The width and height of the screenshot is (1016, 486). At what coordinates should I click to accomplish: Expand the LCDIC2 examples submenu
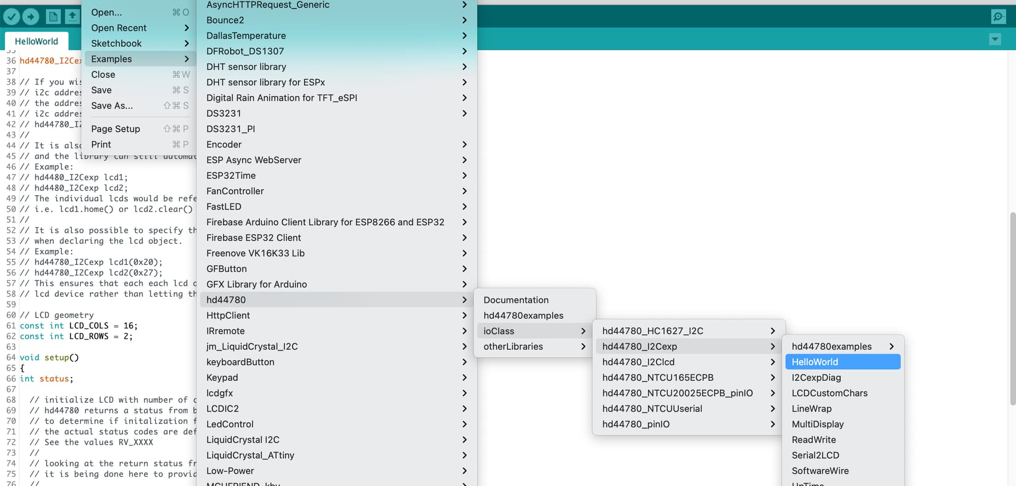click(337, 409)
